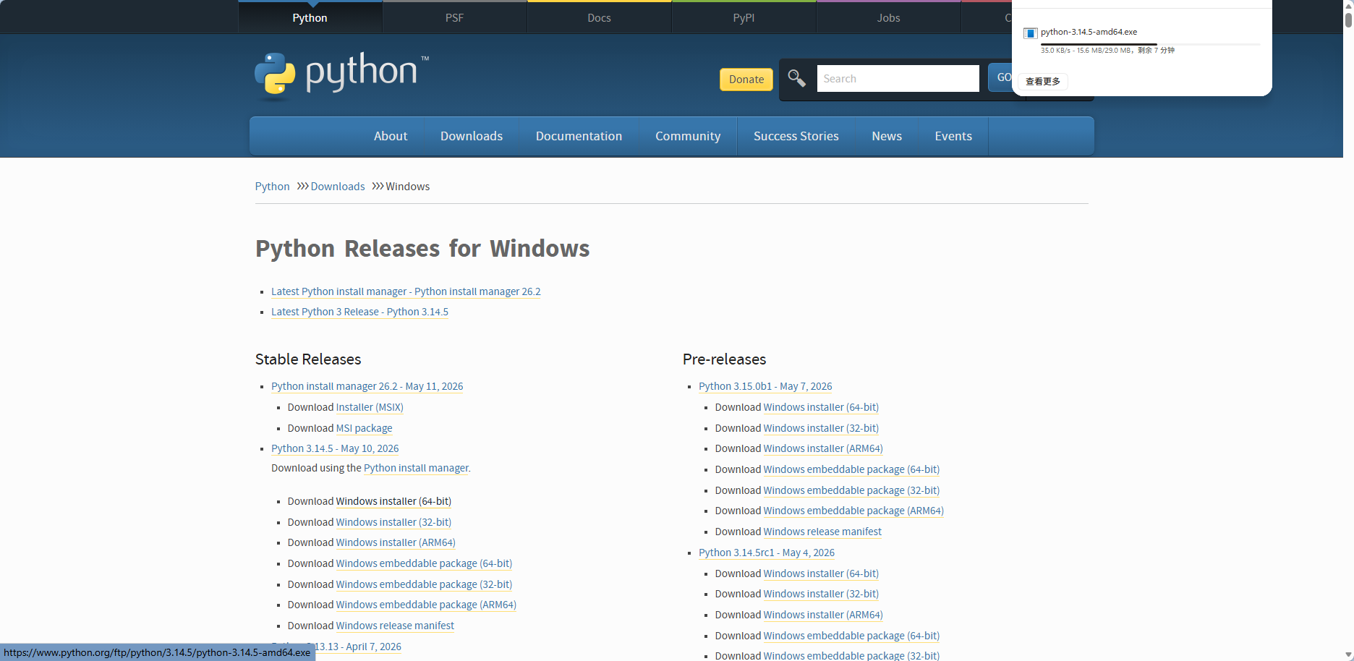Click the magnifying glass search icon
This screenshot has width=1354, height=661.
[x=796, y=78]
